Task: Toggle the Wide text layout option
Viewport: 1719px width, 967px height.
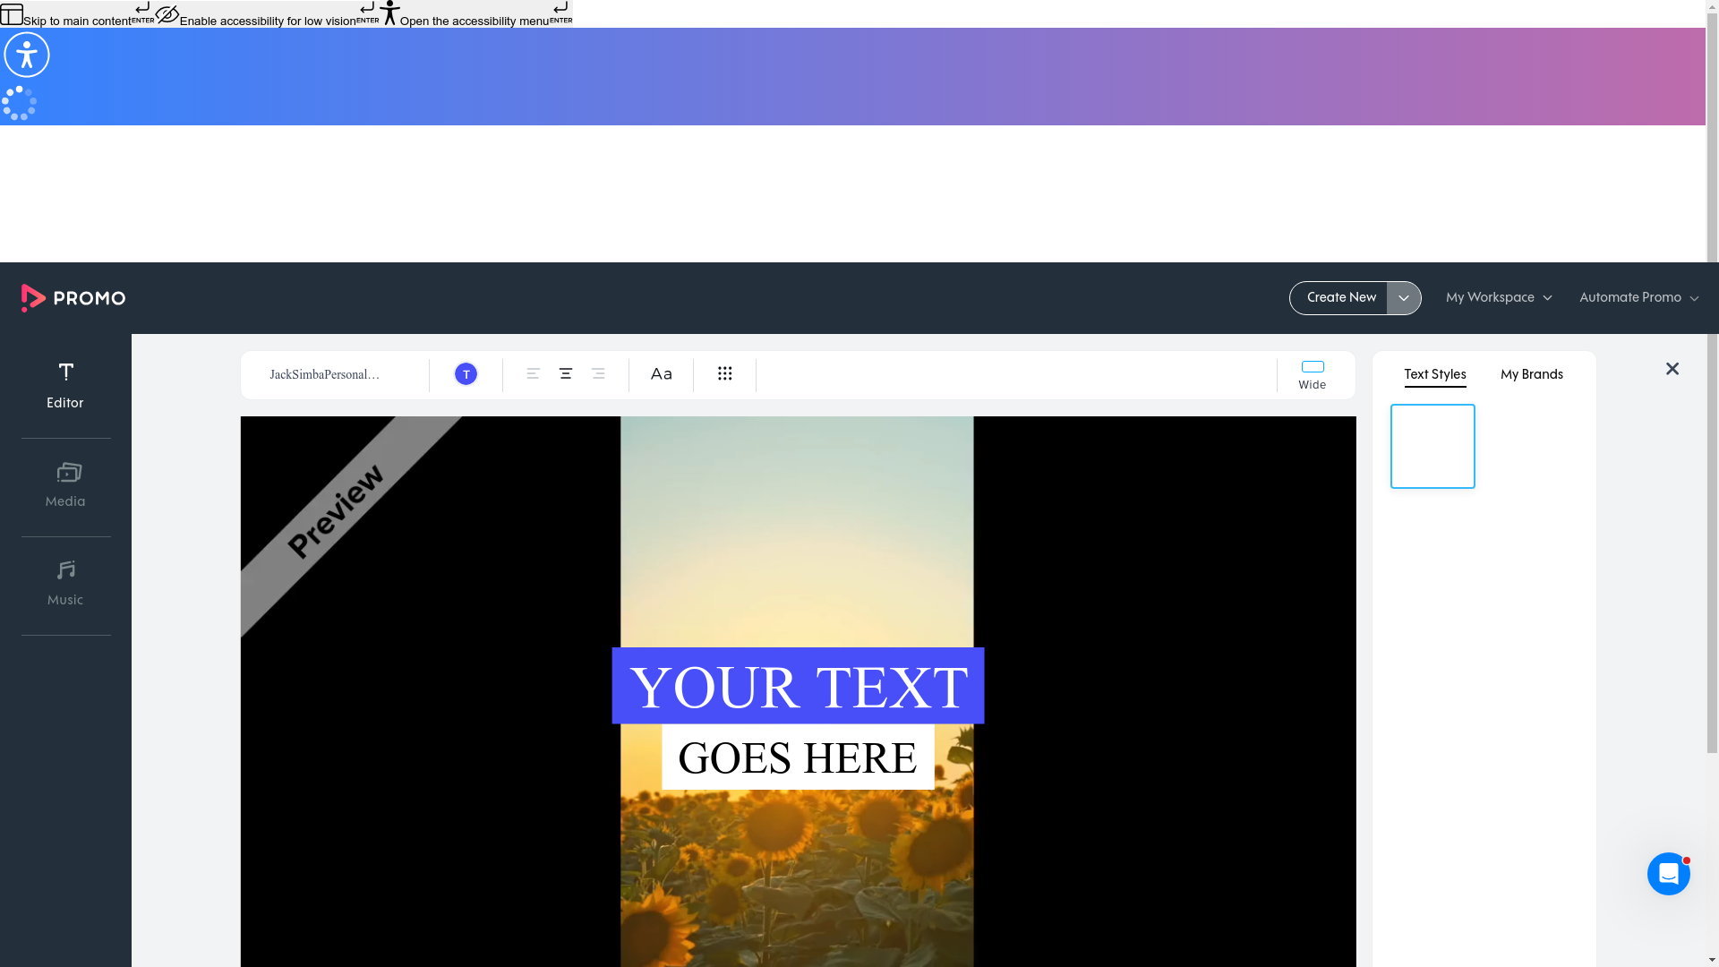Action: (x=1312, y=373)
